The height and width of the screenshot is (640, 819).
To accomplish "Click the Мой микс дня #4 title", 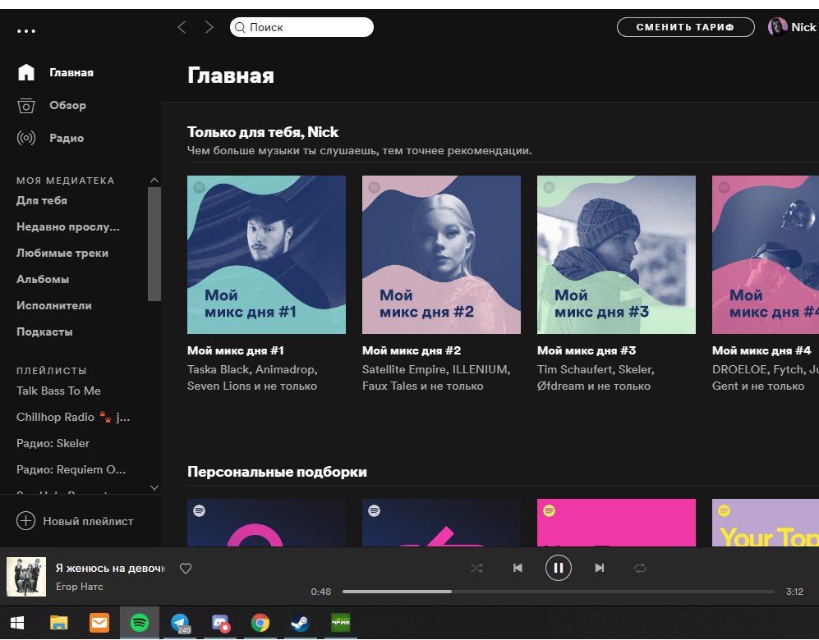I will pos(761,350).
